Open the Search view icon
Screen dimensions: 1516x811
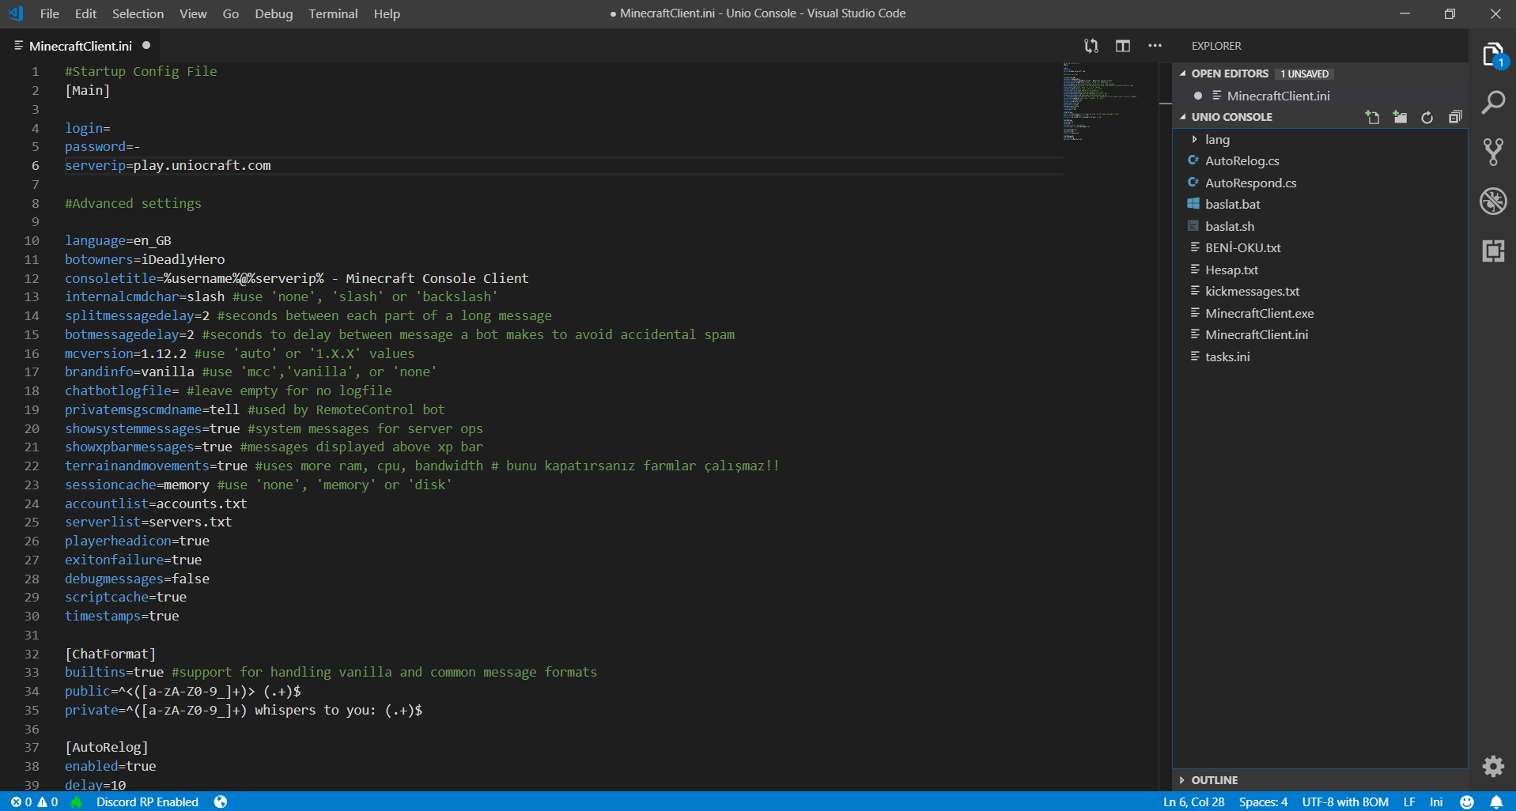pos(1493,103)
